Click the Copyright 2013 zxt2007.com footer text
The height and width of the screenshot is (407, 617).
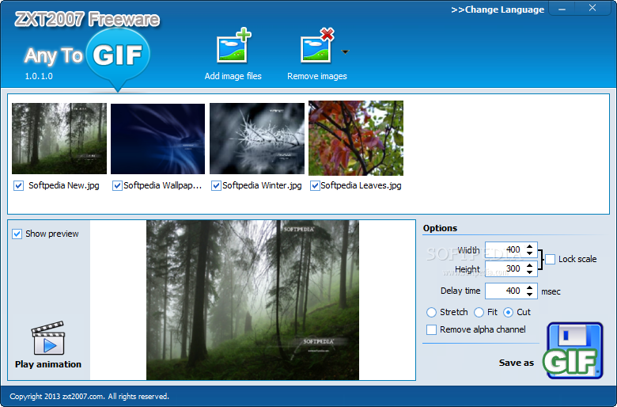point(89,397)
